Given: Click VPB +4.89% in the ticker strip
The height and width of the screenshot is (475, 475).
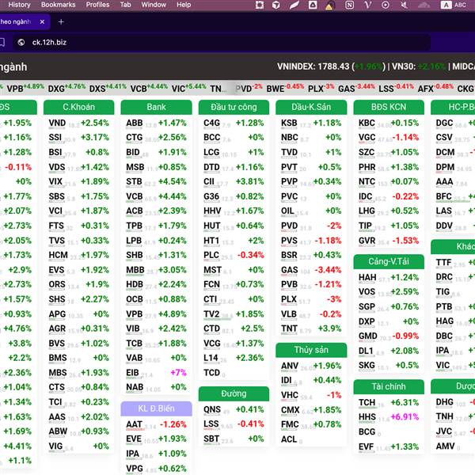Looking at the screenshot, I should click(x=25, y=89).
